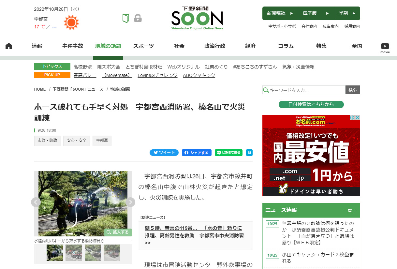Click the home icon in navigation bar

coord(9,46)
